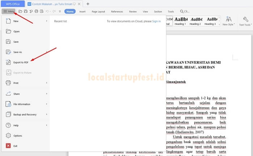Click the File Information document icon
Screen dimensions: 253x156
tap(8, 104)
